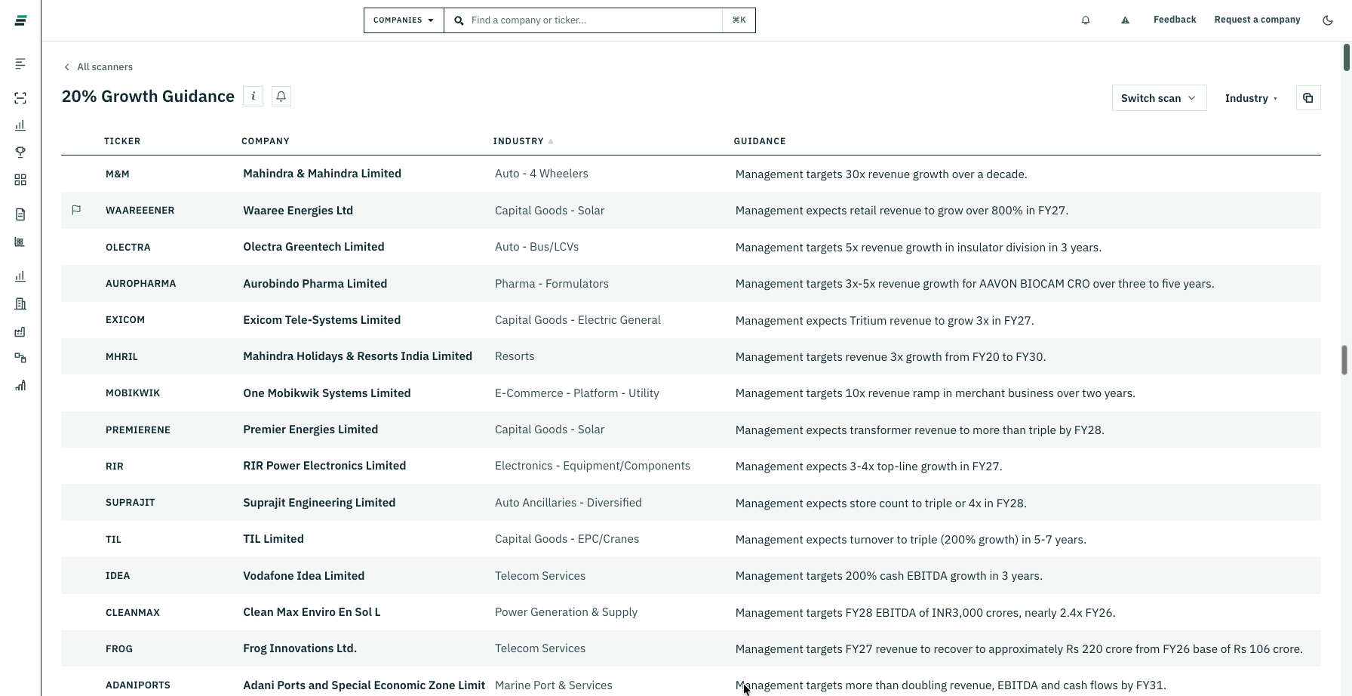Viewport: 1352px width, 696px height.
Task: Open the sidebar menu lines icon
Action: (x=20, y=64)
